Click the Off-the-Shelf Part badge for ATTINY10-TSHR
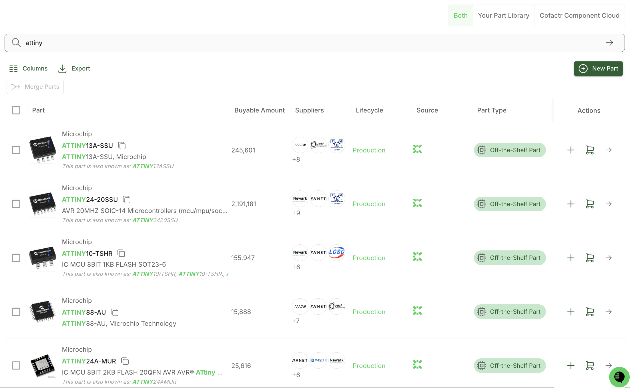Viewport: 630px width, 388px height. pyautogui.click(x=510, y=258)
